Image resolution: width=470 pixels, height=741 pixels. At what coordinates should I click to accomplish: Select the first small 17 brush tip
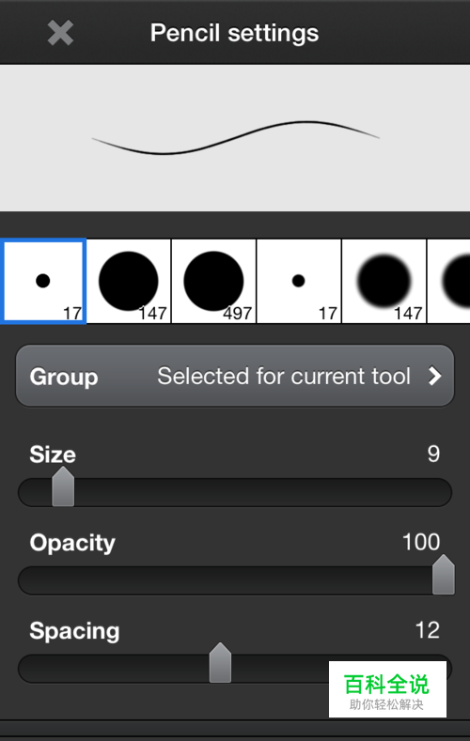click(x=43, y=281)
